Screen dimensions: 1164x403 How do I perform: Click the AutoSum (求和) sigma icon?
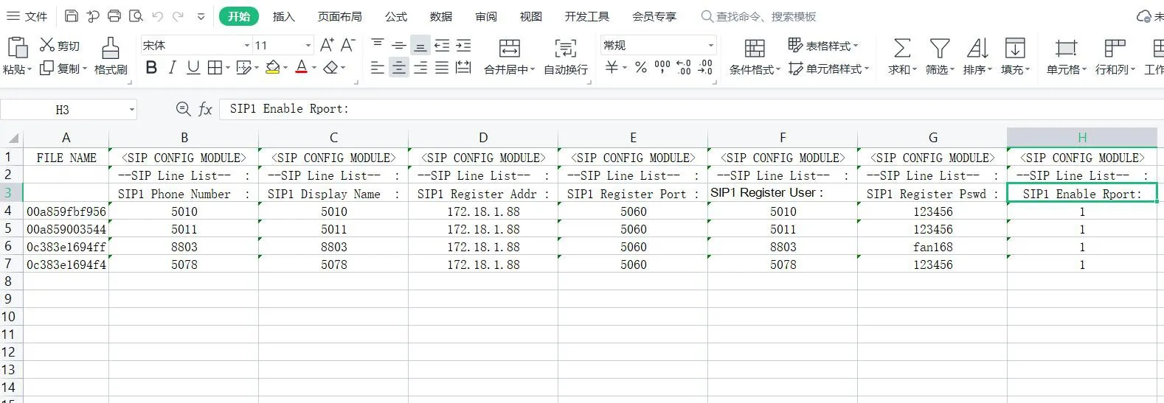(902, 49)
